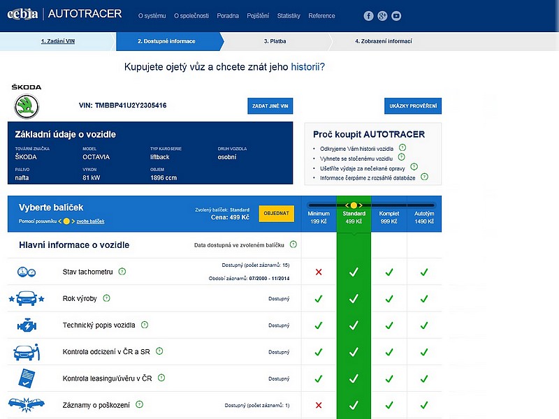The height and width of the screenshot is (419, 559).
Task: Click the Hlavní informace o vozidle heading
Action: [74, 245]
